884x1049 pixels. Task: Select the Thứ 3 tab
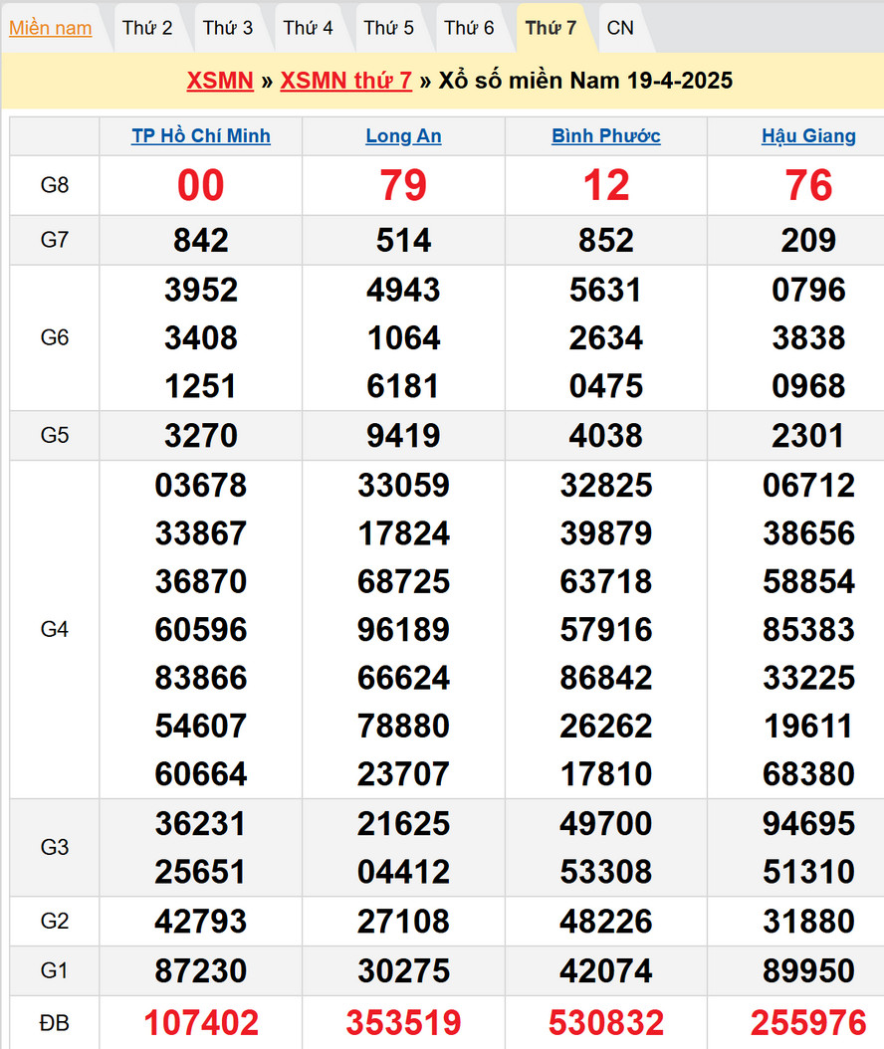tap(228, 28)
